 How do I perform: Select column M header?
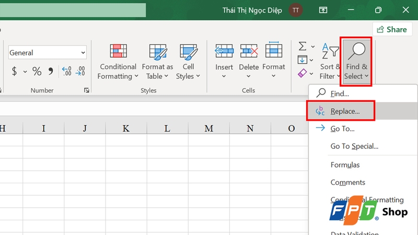point(208,128)
